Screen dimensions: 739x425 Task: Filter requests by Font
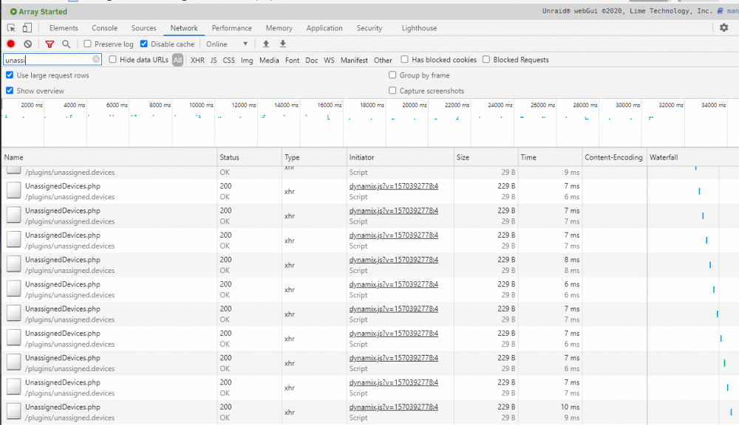292,60
